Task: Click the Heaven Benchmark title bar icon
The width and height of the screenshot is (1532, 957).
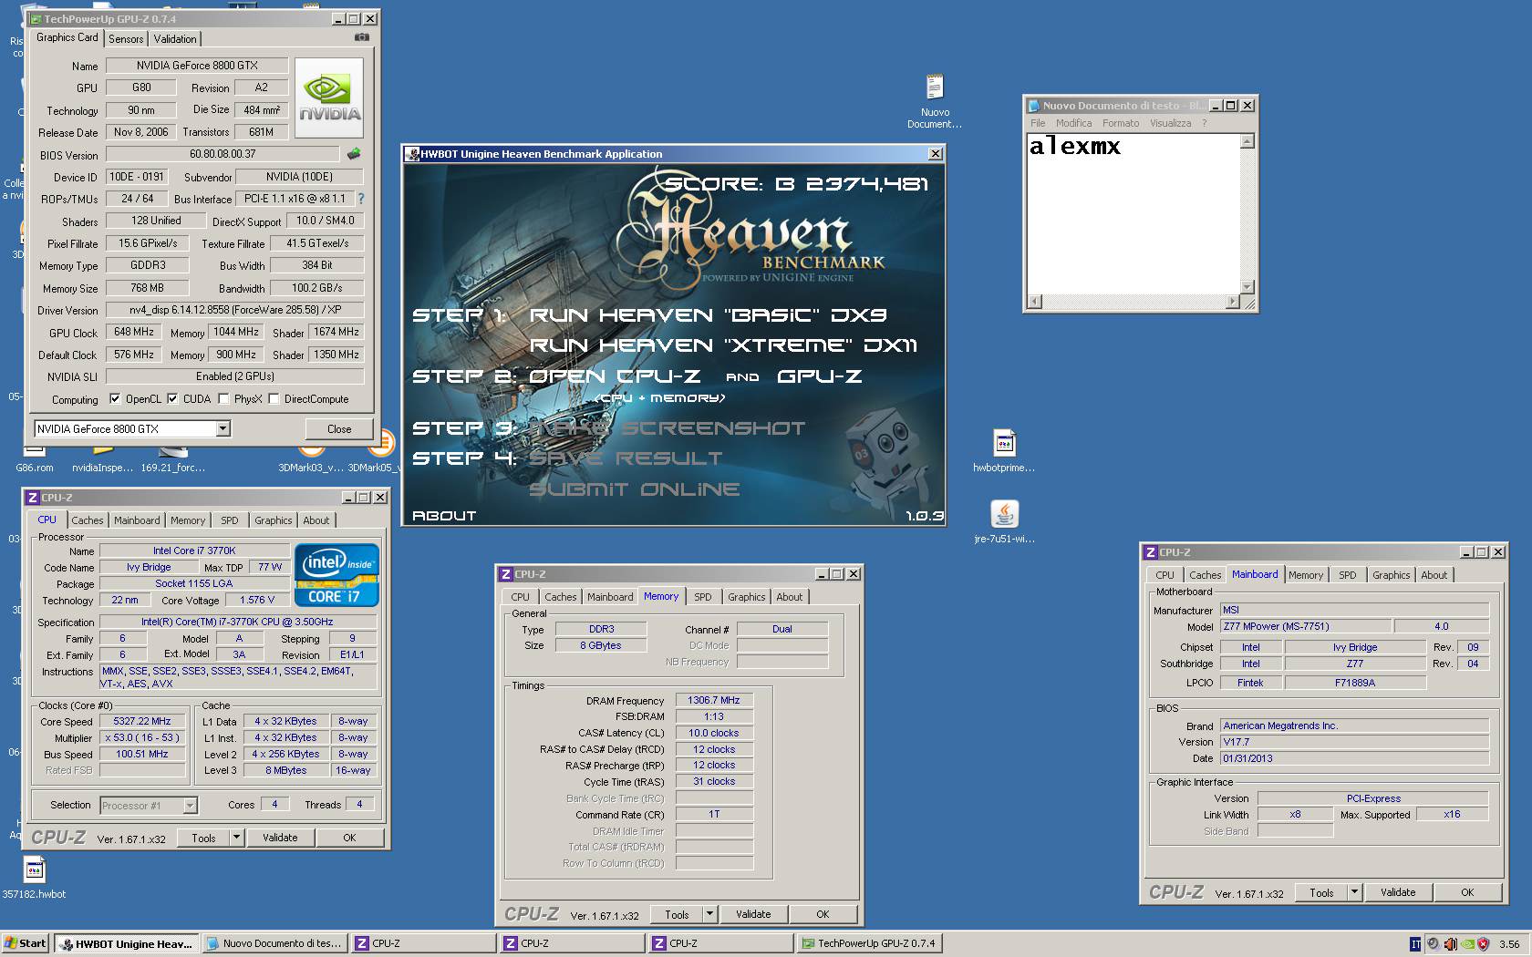Action: point(413,154)
